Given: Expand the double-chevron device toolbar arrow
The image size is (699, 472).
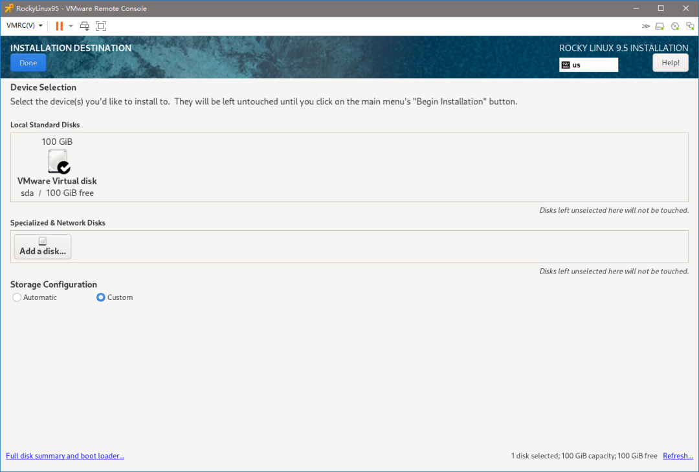Looking at the screenshot, I should coord(645,27).
